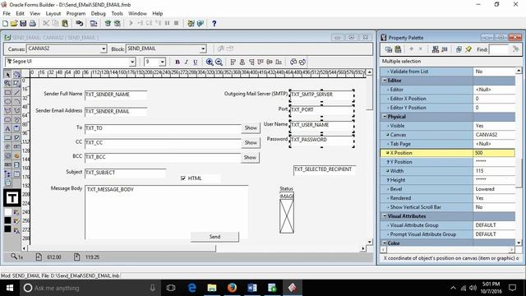
Task: Click the Paste clipboard icon in main toolbar
Action: 65,24
